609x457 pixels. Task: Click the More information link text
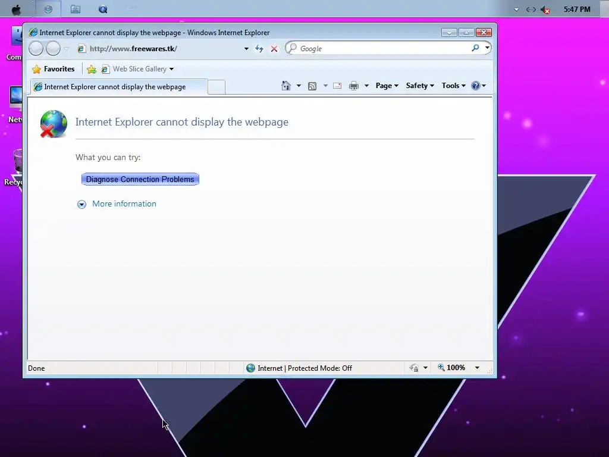pos(124,204)
